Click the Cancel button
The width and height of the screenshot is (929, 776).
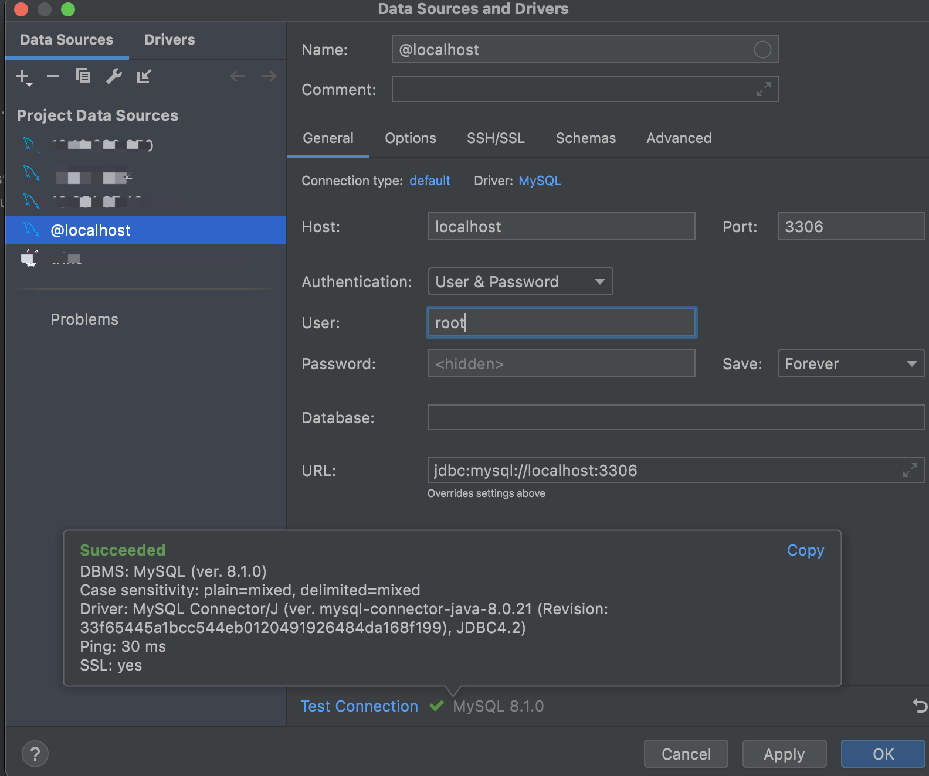click(686, 754)
